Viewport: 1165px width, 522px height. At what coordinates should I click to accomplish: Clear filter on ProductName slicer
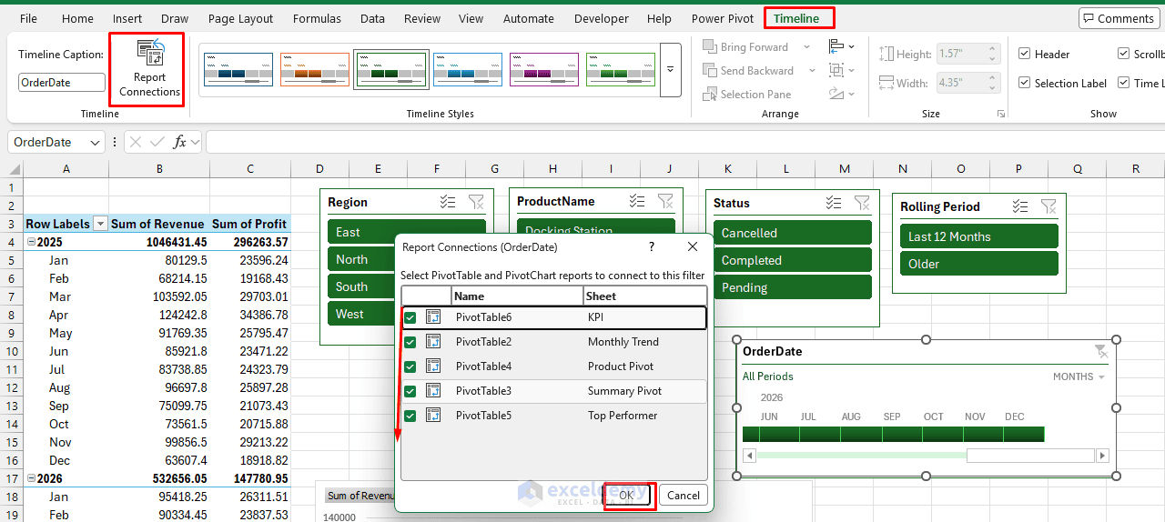point(665,201)
